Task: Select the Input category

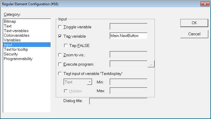Action: [x=27, y=45]
